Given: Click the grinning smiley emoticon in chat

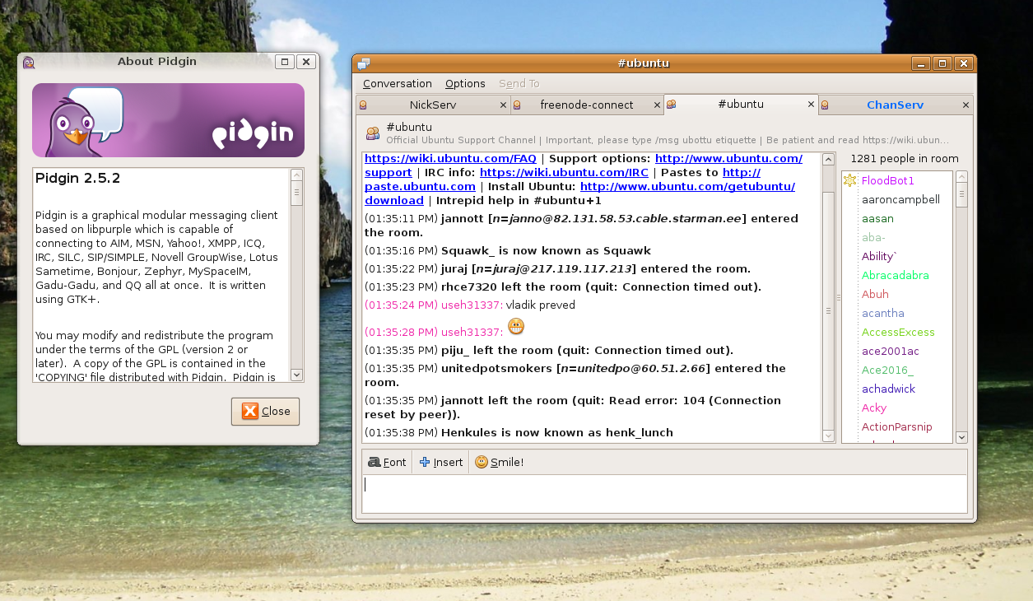Looking at the screenshot, I should point(516,327).
